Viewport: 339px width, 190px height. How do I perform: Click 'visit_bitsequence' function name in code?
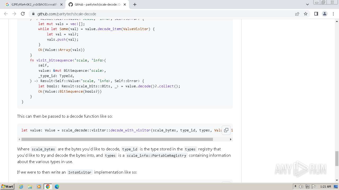click(54, 60)
